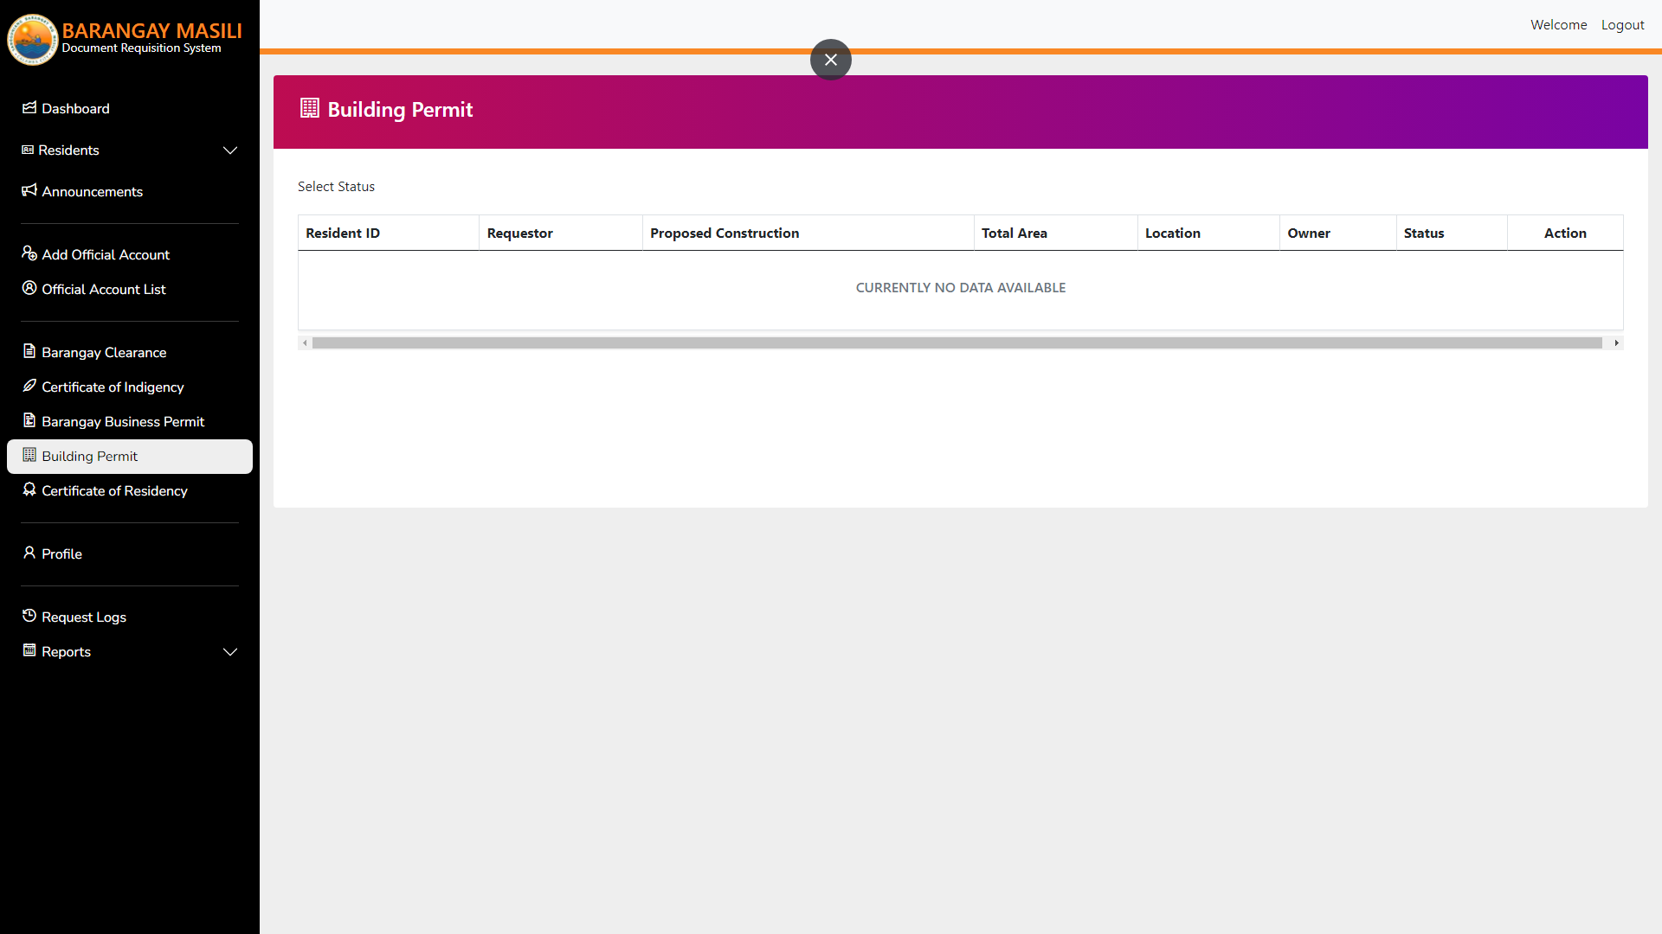Viewport: 1662px width, 934px height.
Task: Click the Logout link
Action: coord(1622,24)
